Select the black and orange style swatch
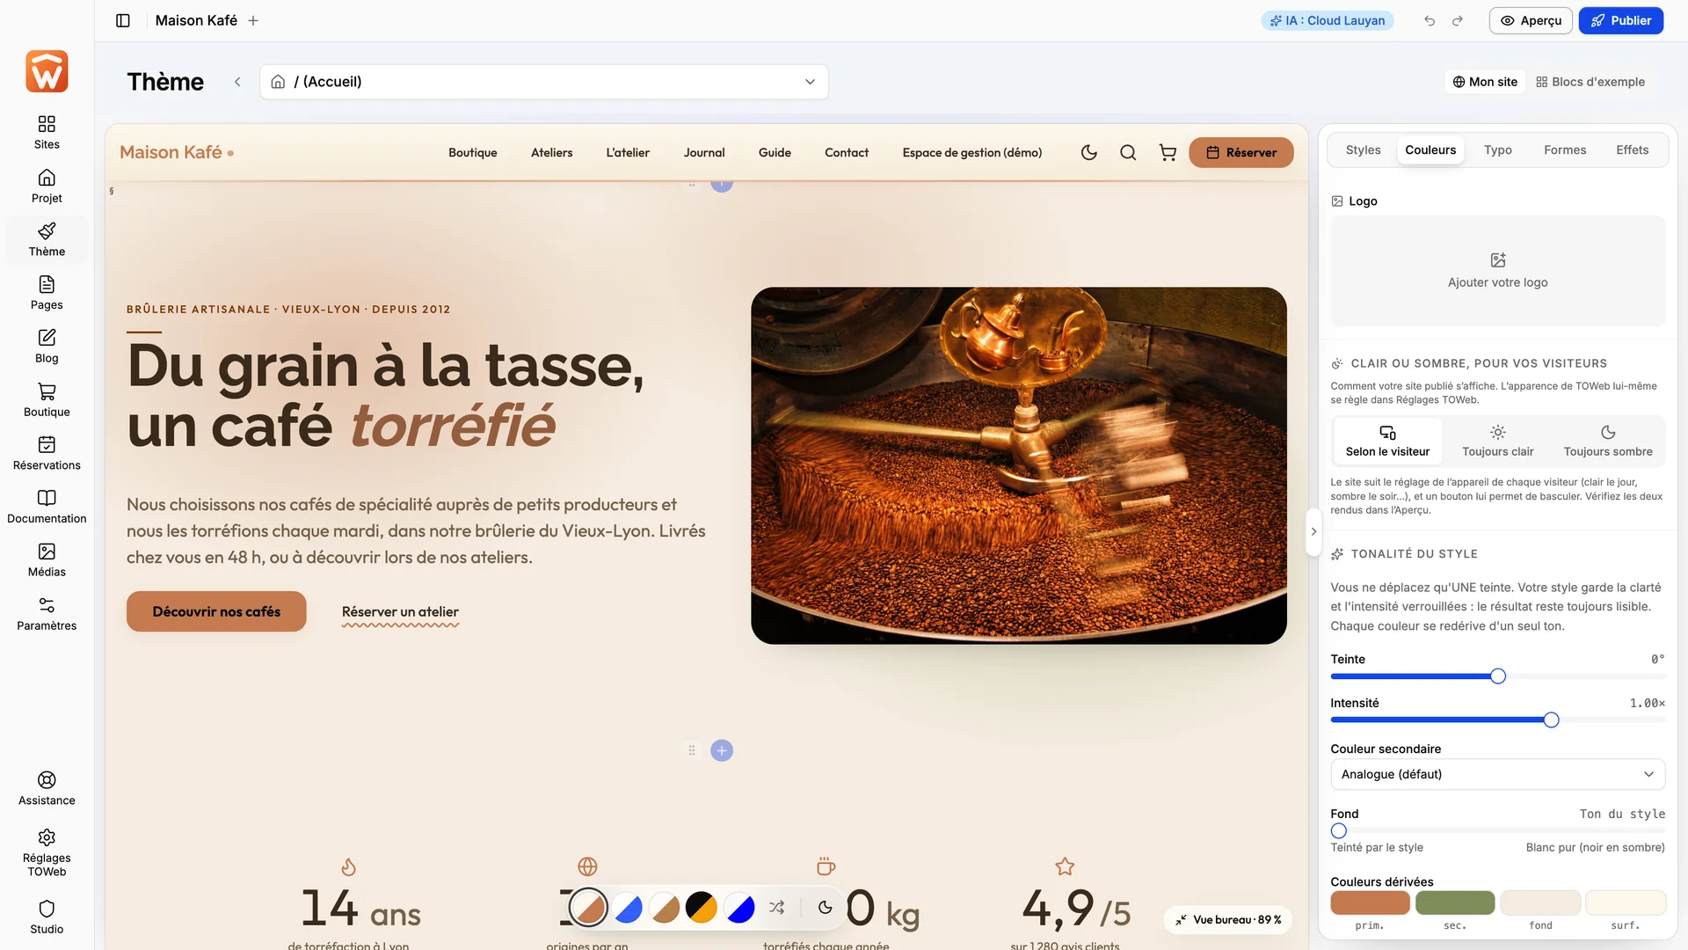This screenshot has width=1688, height=950. (701, 907)
